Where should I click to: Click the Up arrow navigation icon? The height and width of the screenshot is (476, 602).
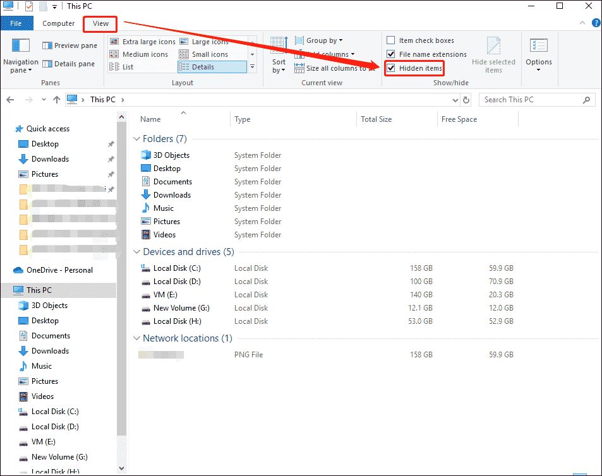(57, 100)
